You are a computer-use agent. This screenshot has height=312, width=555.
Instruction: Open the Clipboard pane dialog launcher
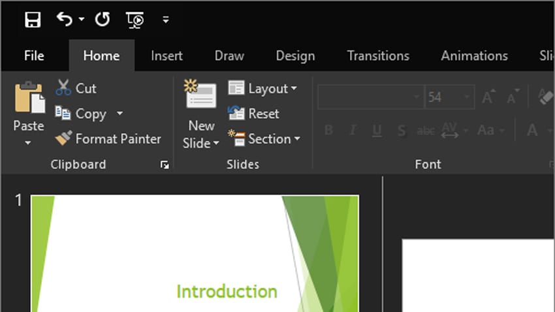coord(165,165)
